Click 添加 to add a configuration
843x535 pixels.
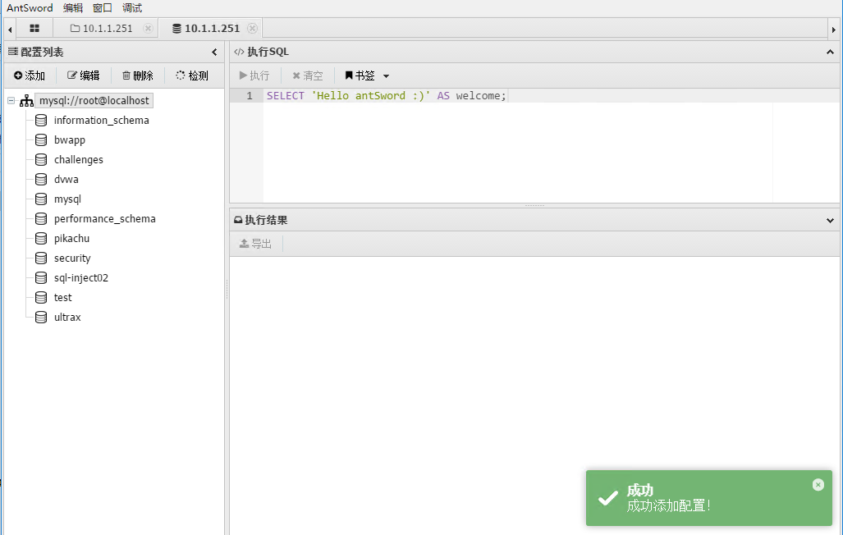pos(30,75)
